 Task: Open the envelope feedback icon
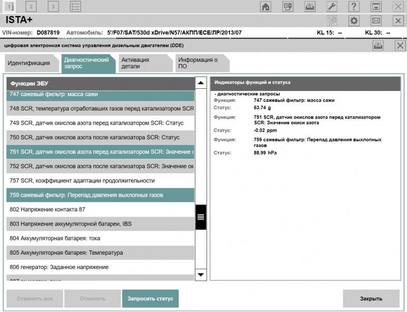[376, 20]
